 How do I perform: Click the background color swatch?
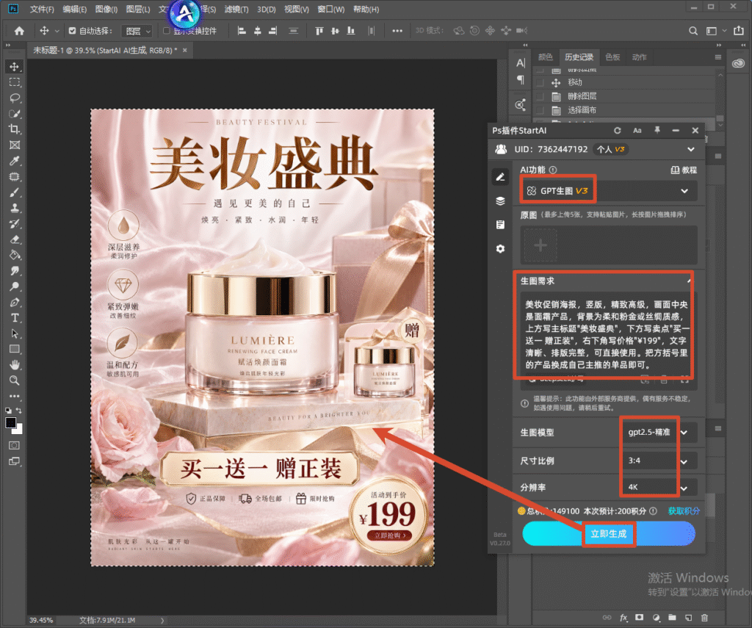pyautogui.click(x=19, y=430)
